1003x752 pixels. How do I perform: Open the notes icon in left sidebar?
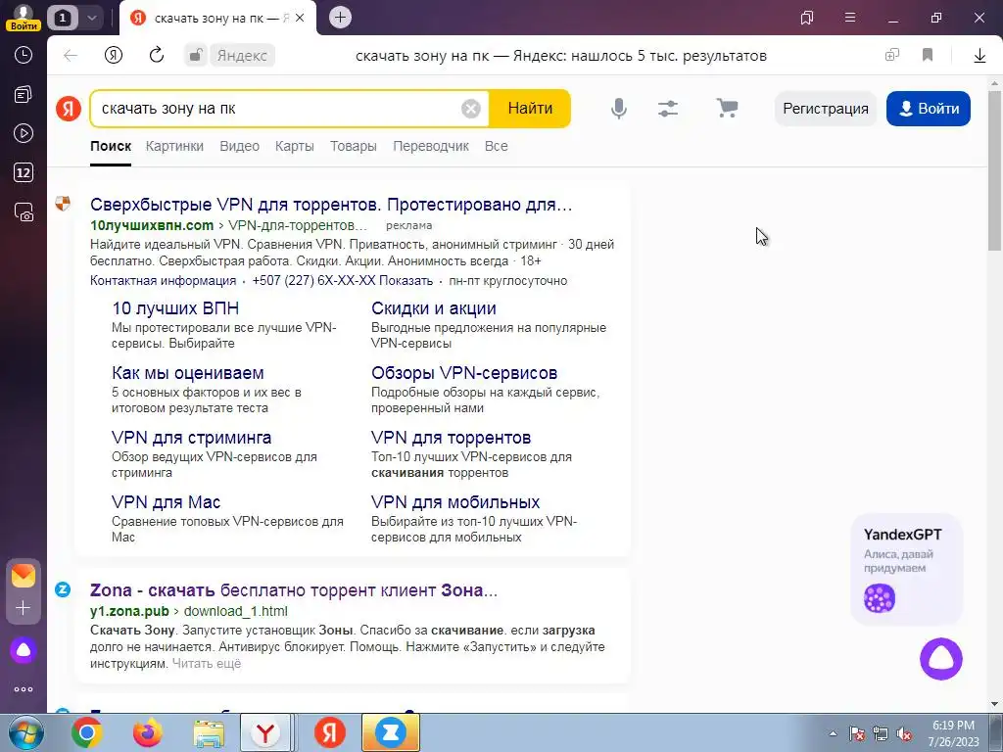[24, 95]
